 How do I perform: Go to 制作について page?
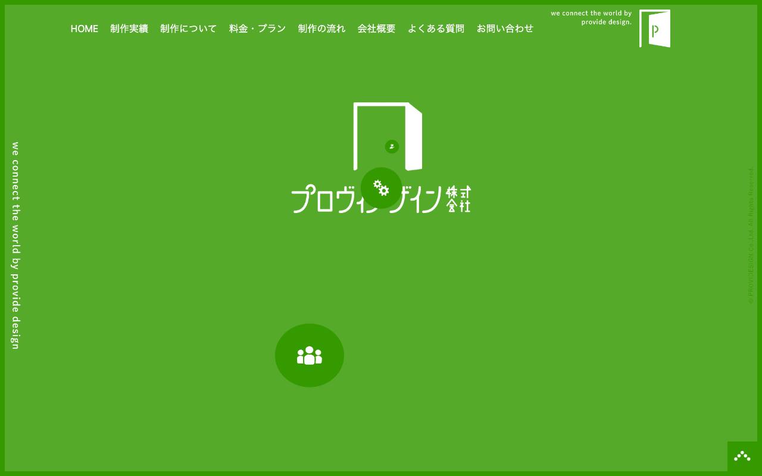click(188, 29)
